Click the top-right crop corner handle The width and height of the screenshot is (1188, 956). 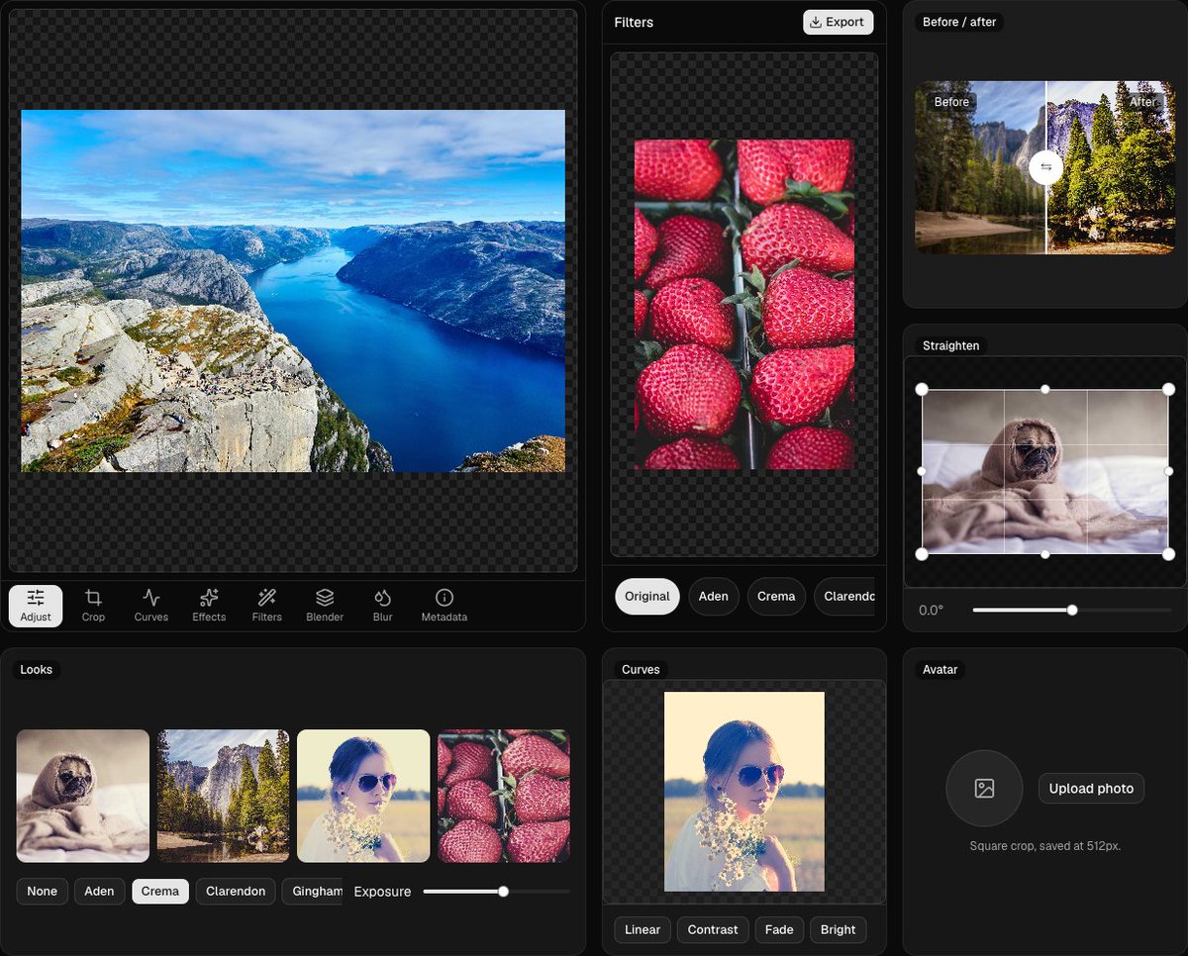pos(1168,390)
